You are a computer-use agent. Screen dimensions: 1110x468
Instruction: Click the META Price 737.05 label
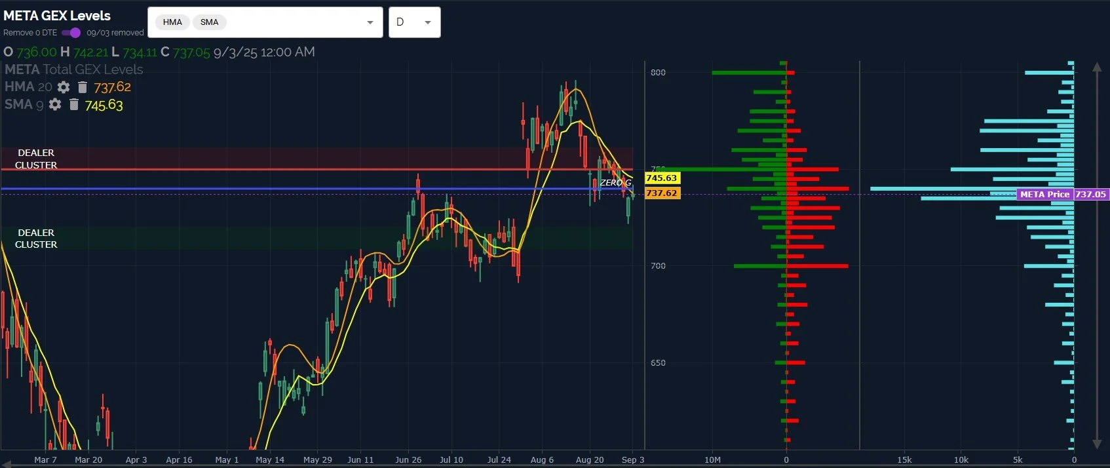click(1063, 194)
